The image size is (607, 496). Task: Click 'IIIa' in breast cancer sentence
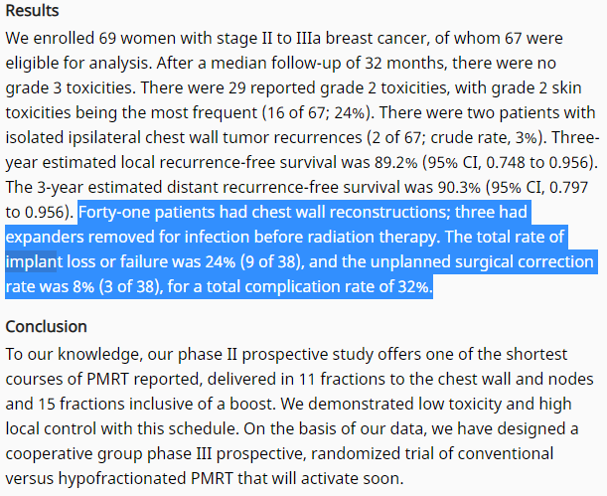pyautogui.click(x=309, y=39)
